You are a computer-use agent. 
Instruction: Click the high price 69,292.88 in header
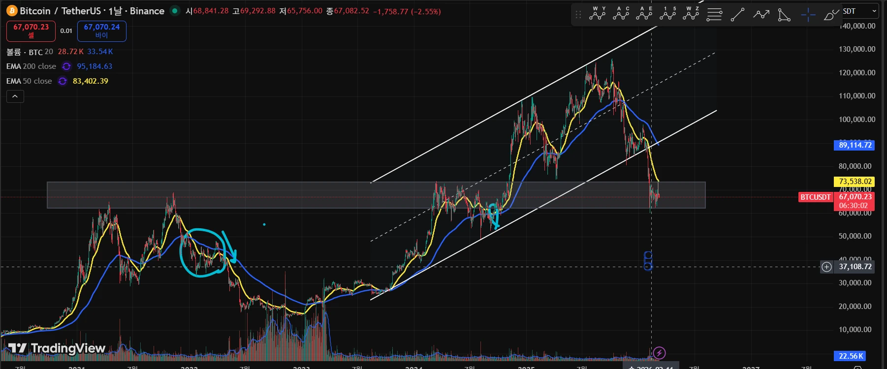[258, 11]
